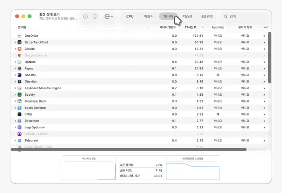The width and height of the screenshot is (282, 193).
Task: Click the stop process toolbar icon
Action: point(85,17)
